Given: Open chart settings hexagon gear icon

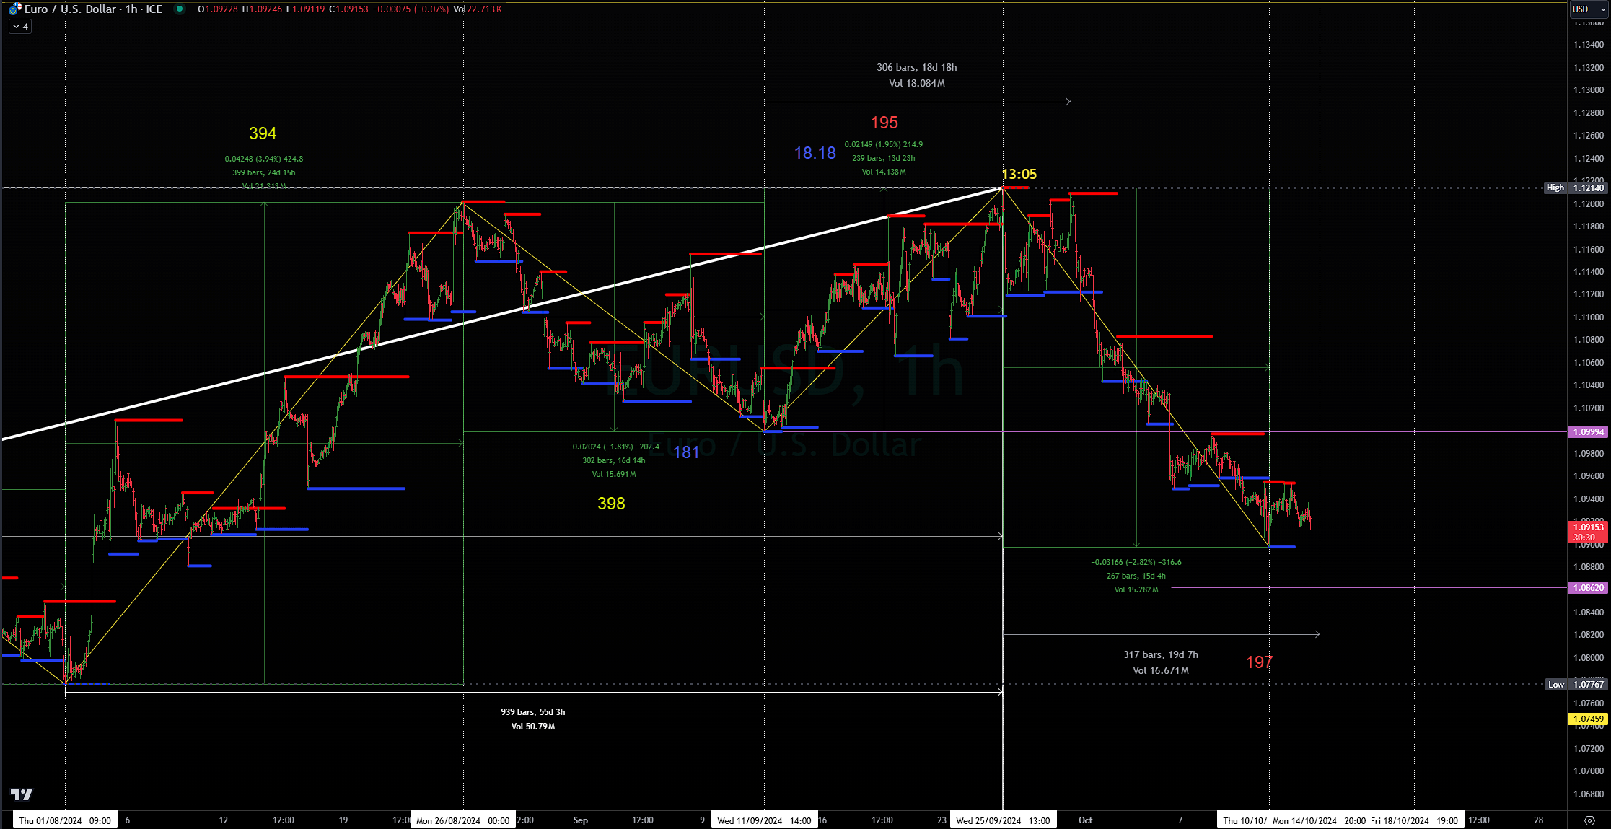Looking at the screenshot, I should (1589, 820).
